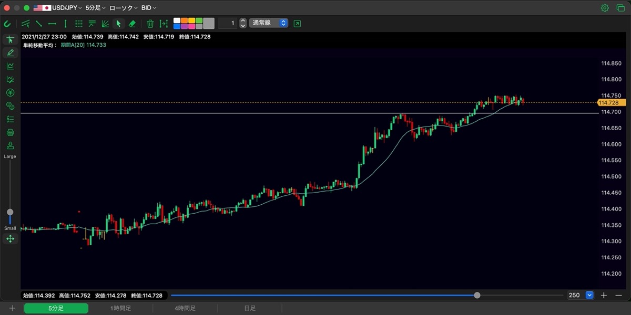Select the magnet snap tool

point(7,23)
